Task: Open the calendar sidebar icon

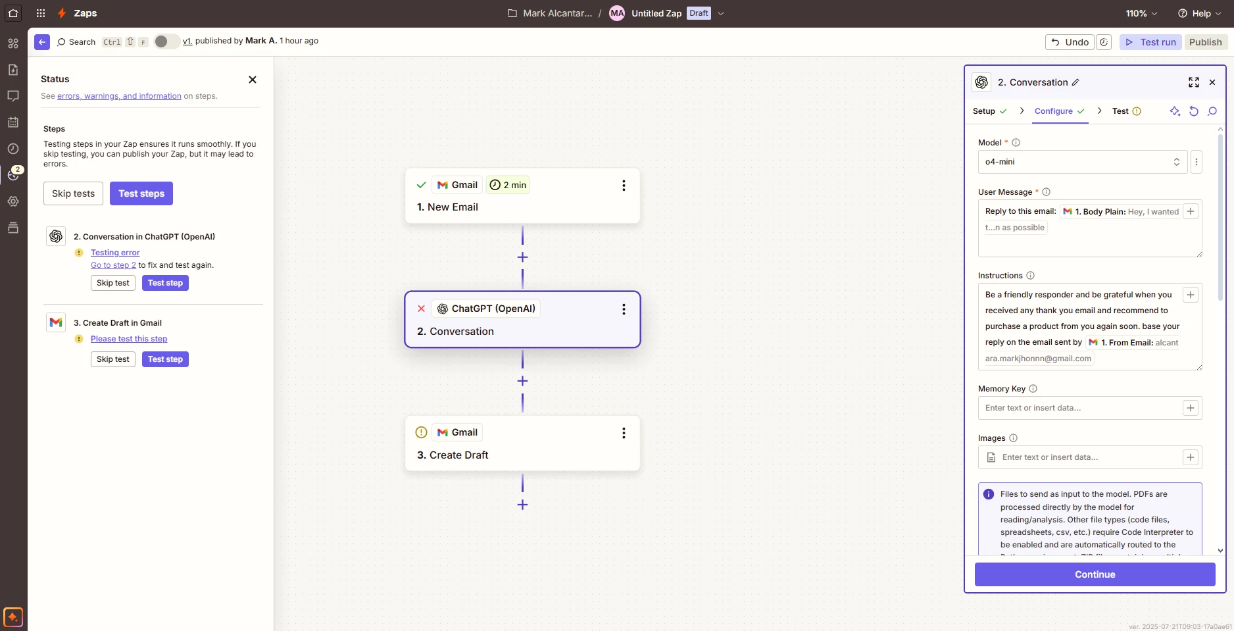Action: click(13, 122)
